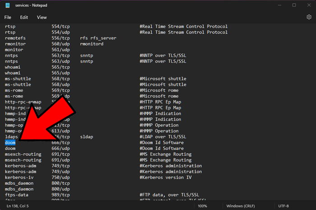Viewport: 316px width, 210px height.
Task: Click the text 560/udp
Action: [x=60, y=44]
